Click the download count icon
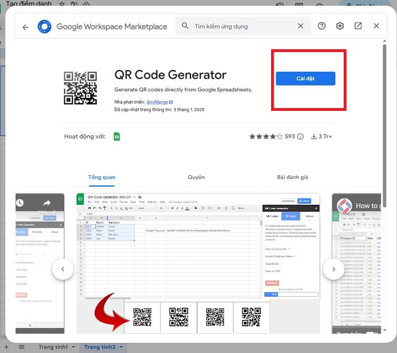This screenshot has height=353, width=397. click(314, 136)
